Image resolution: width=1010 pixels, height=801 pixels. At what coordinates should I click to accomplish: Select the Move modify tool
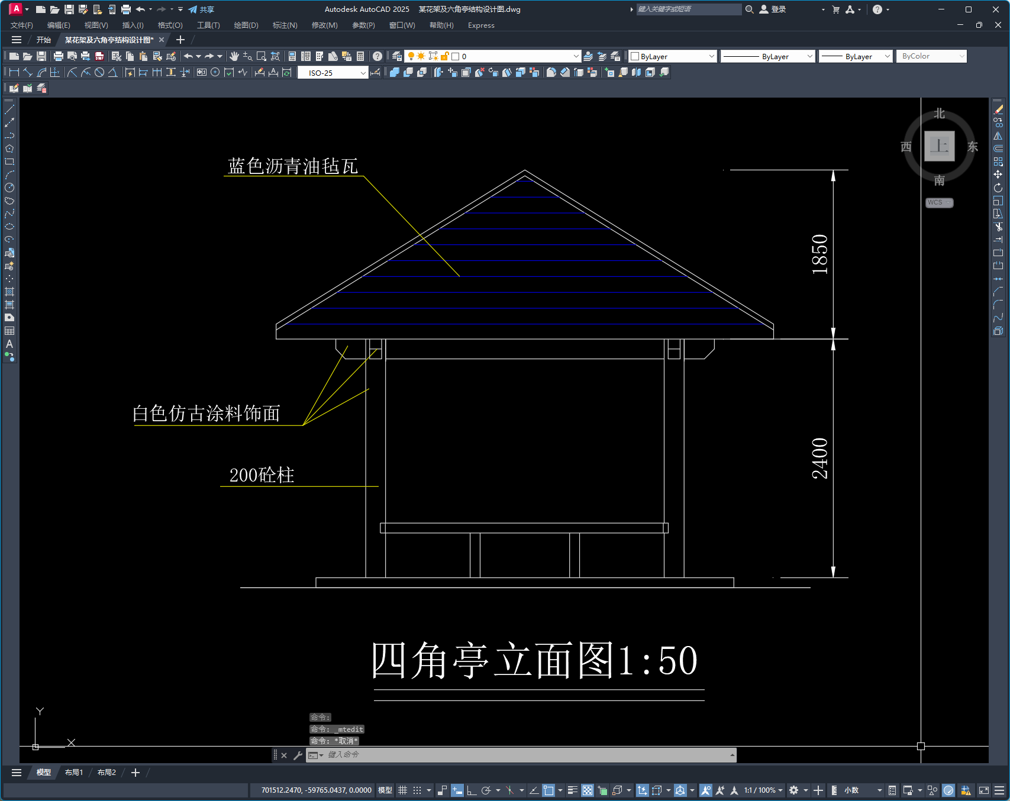998,175
